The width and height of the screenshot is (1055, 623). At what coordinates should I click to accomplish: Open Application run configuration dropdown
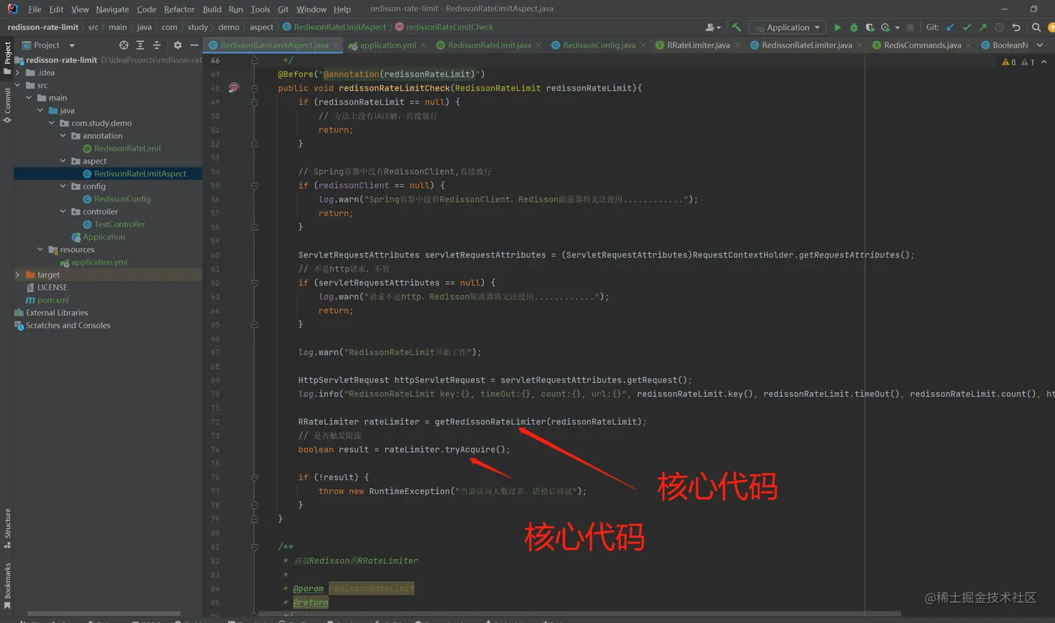(787, 27)
